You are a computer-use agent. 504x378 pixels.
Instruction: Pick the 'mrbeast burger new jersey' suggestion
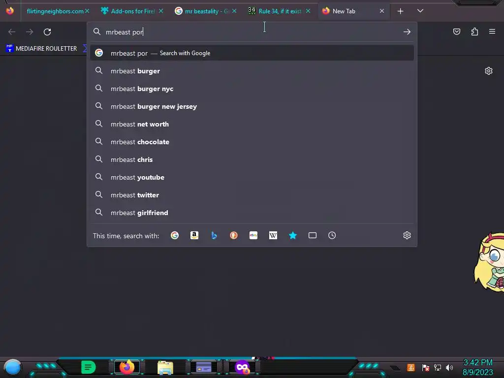click(x=252, y=106)
